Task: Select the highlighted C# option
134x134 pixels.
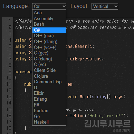Action: pyautogui.click(x=49, y=30)
